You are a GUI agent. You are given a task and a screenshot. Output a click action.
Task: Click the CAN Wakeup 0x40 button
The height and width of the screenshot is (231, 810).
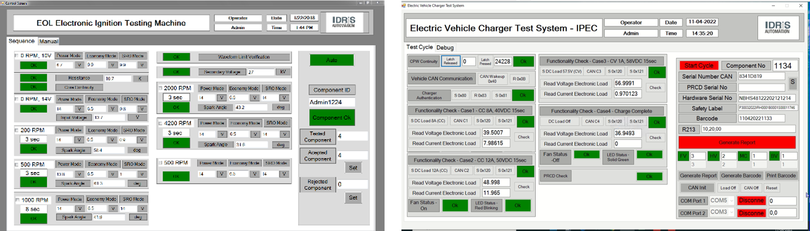(x=492, y=78)
